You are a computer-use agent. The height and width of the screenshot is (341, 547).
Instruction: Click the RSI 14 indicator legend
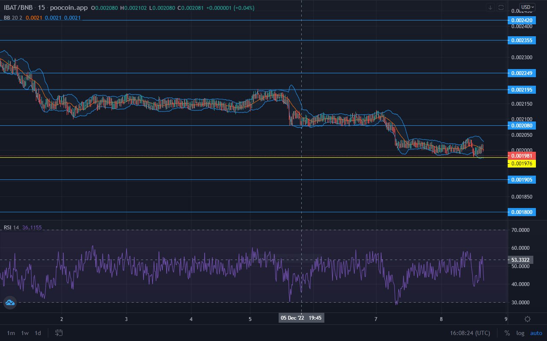point(11,228)
